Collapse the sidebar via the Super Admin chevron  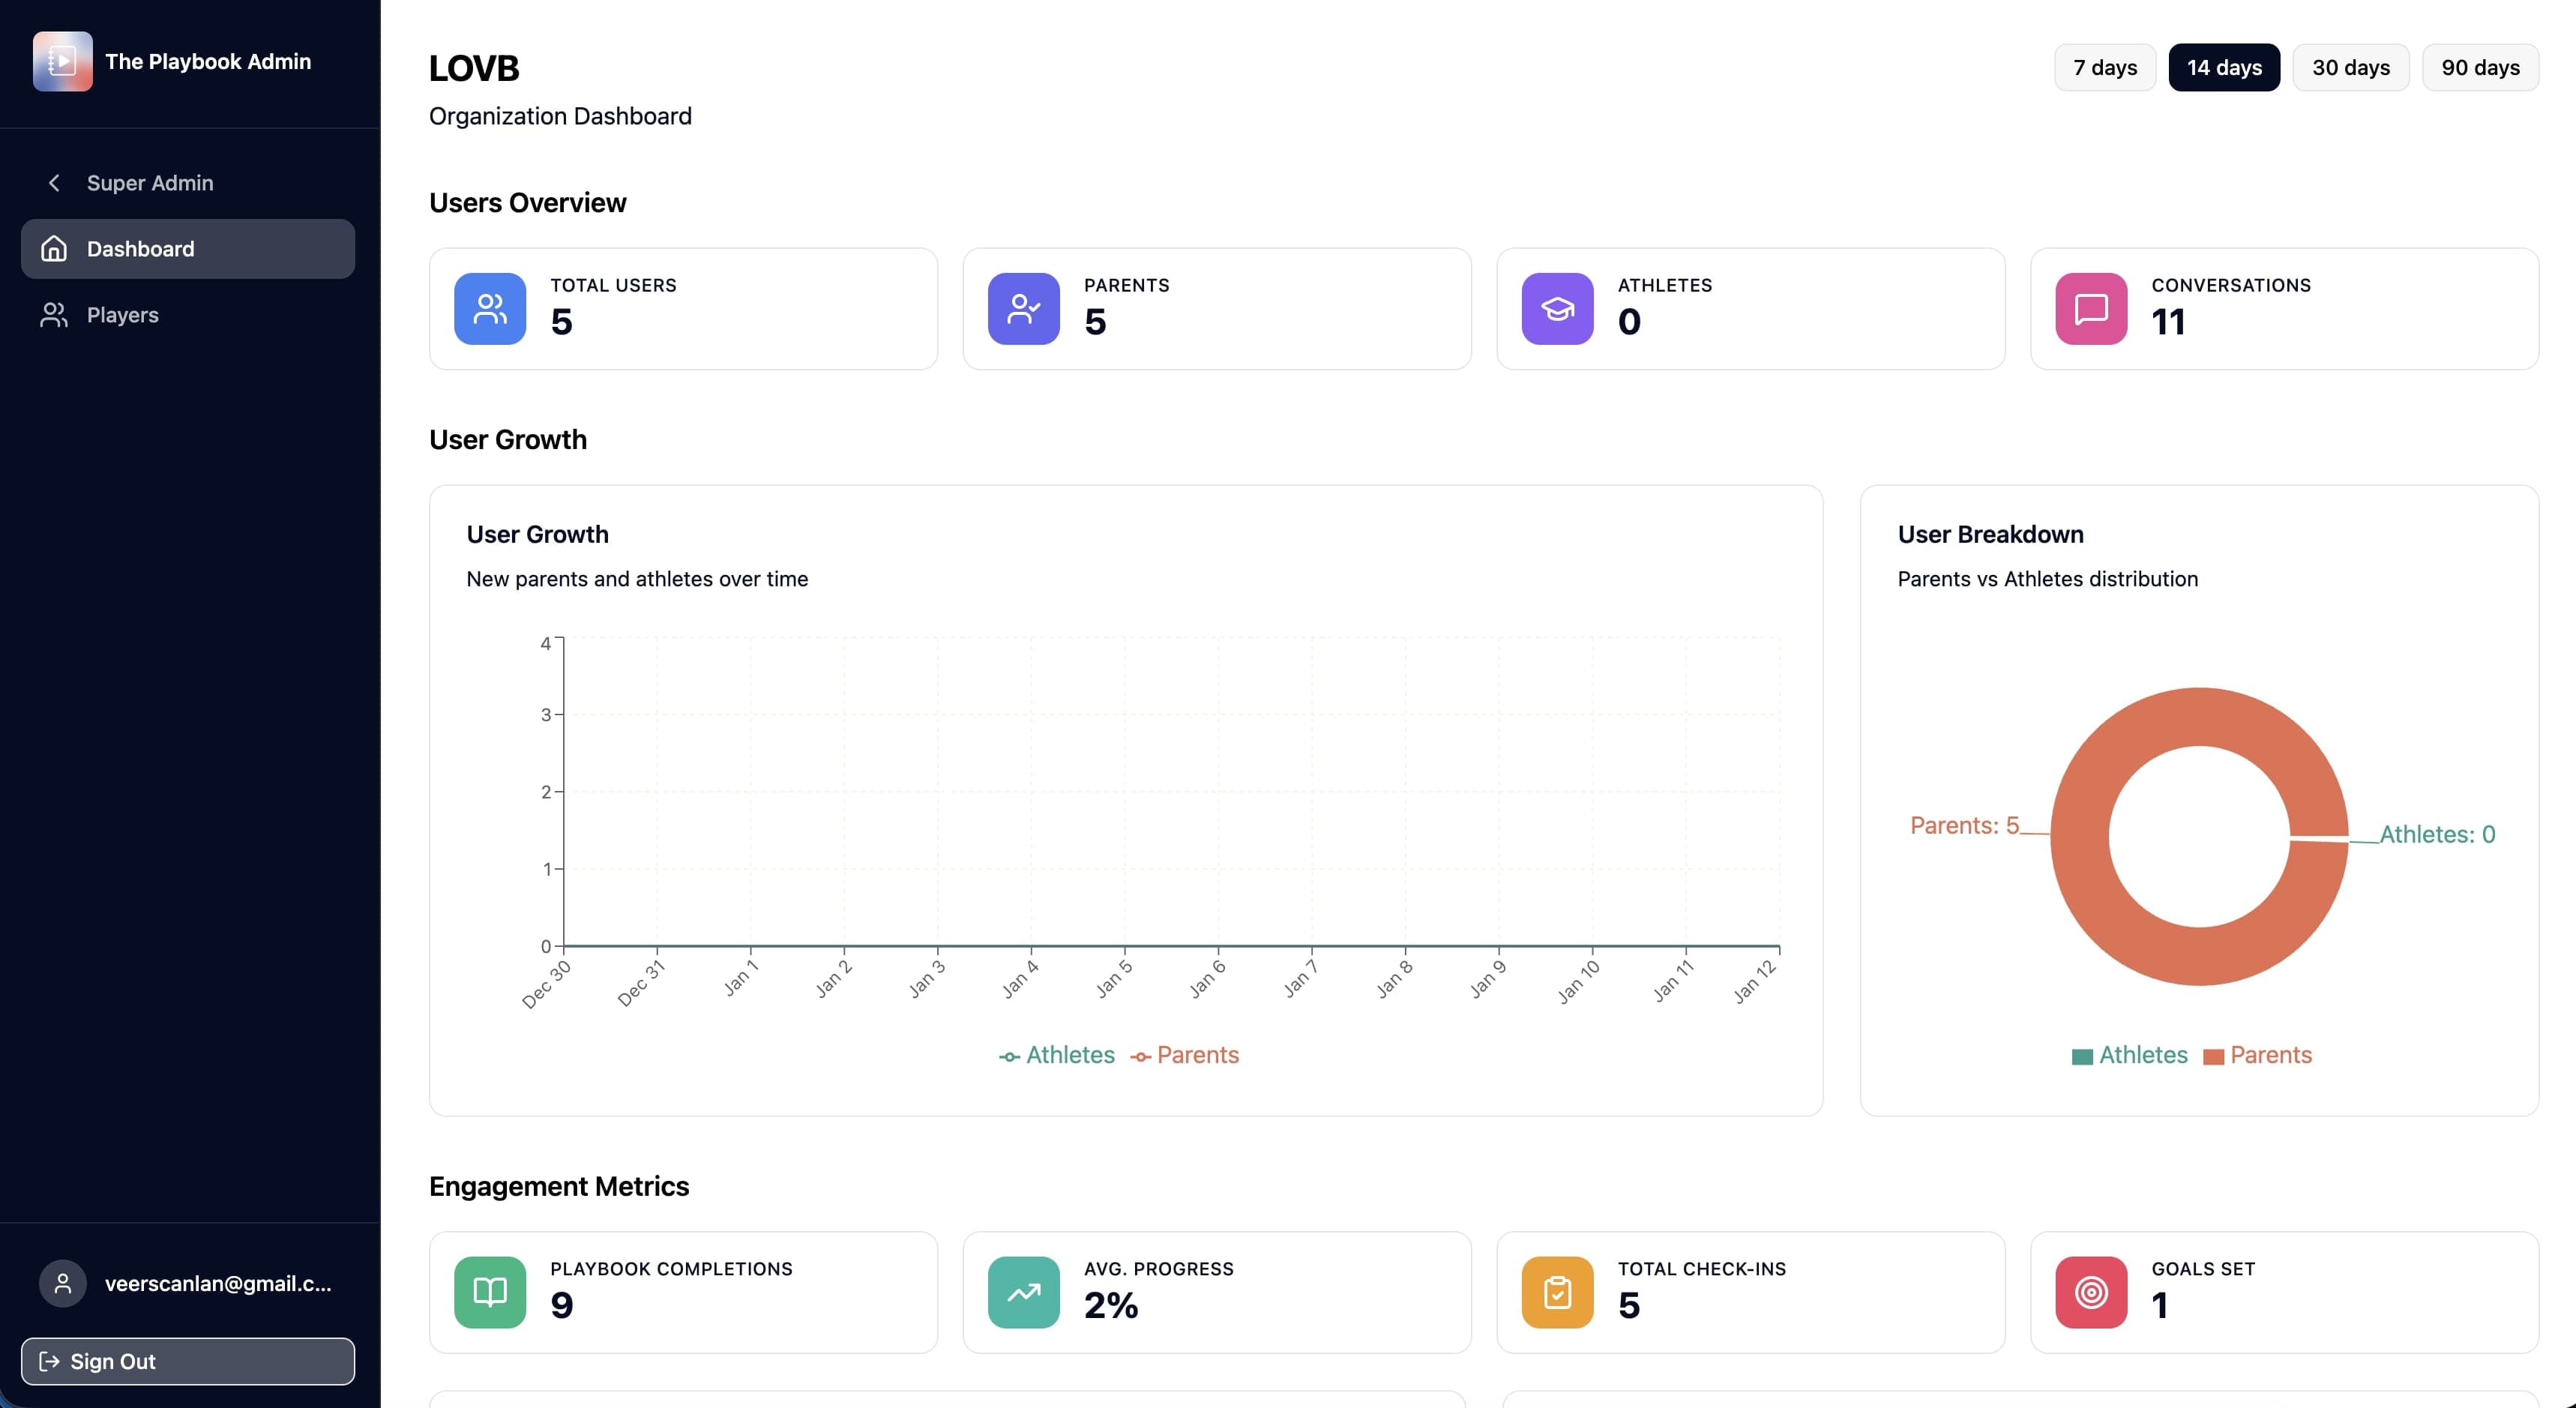pos(54,183)
